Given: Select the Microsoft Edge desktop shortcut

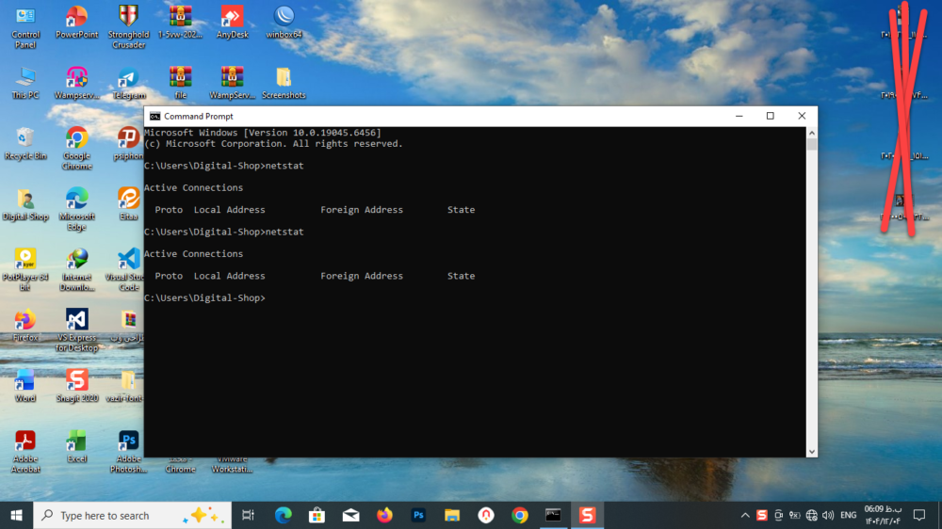Looking at the screenshot, I should coord(76,209).
